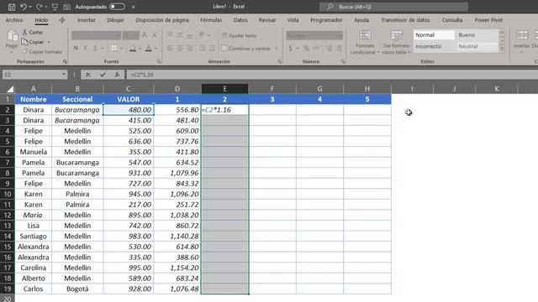Open the insert function fx dialog
This screenshot has width=538, height=302.
(x=117, y=75)
